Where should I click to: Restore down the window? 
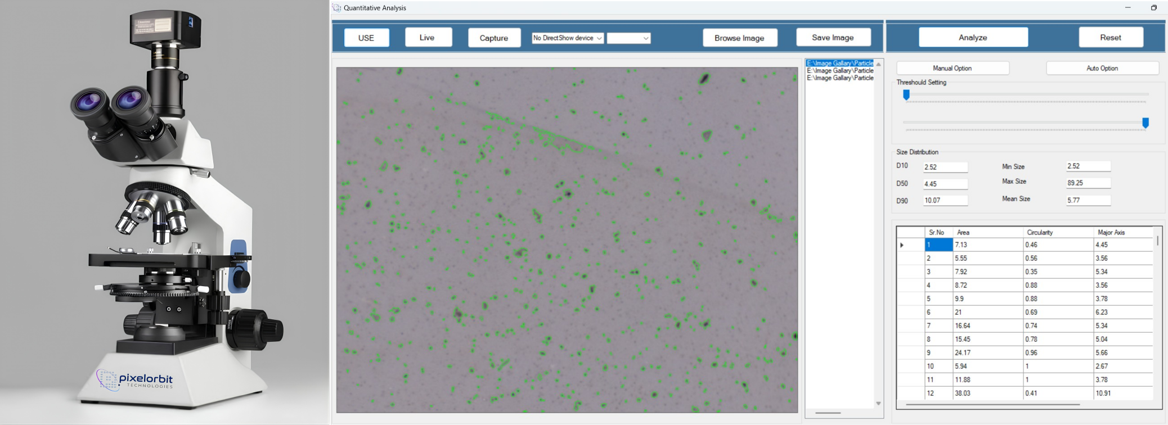coord(1153,8)
